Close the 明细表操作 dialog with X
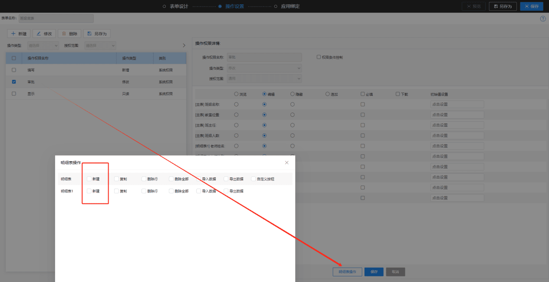 [286, 163]
